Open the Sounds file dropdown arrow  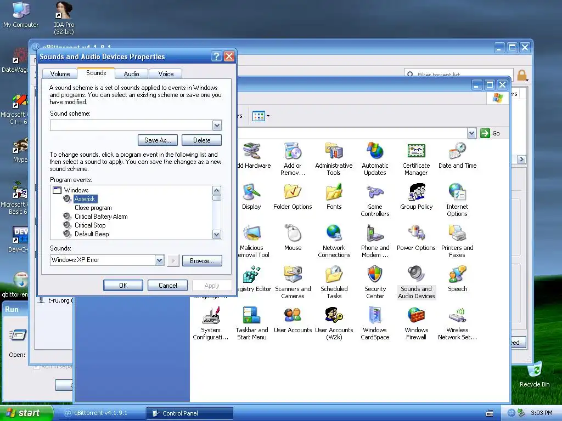pyautogui.click(x=160, y=260)
